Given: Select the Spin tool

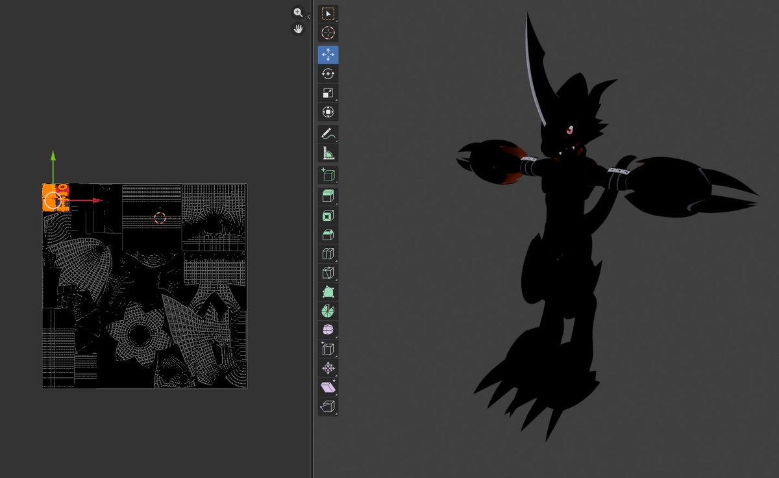Looking at the screenshot, I should [x=328, y=311].
